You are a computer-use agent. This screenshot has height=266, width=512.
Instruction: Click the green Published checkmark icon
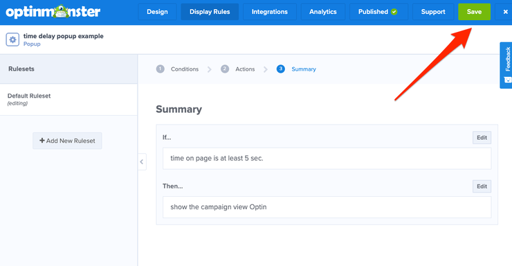click(394, 12)
